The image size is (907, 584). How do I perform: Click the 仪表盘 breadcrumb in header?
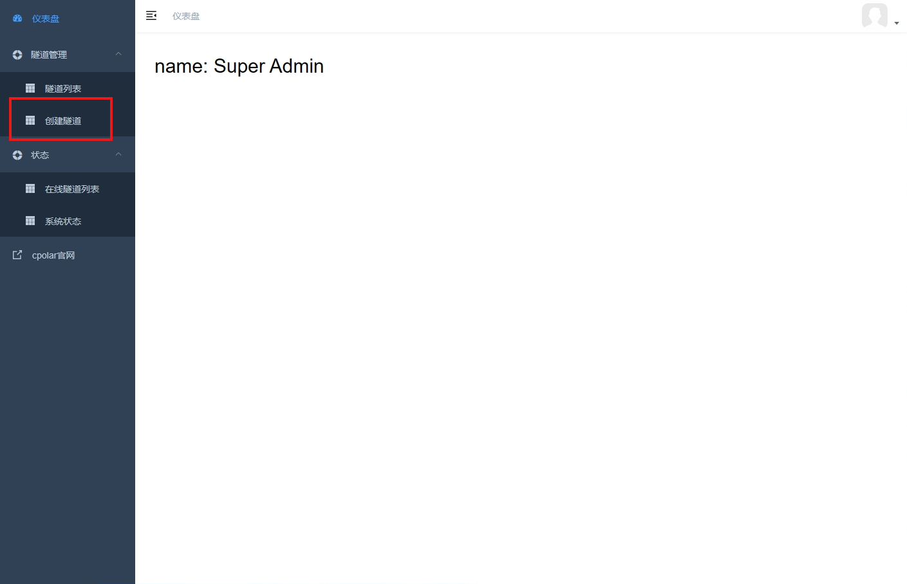[x=186, y=16]
